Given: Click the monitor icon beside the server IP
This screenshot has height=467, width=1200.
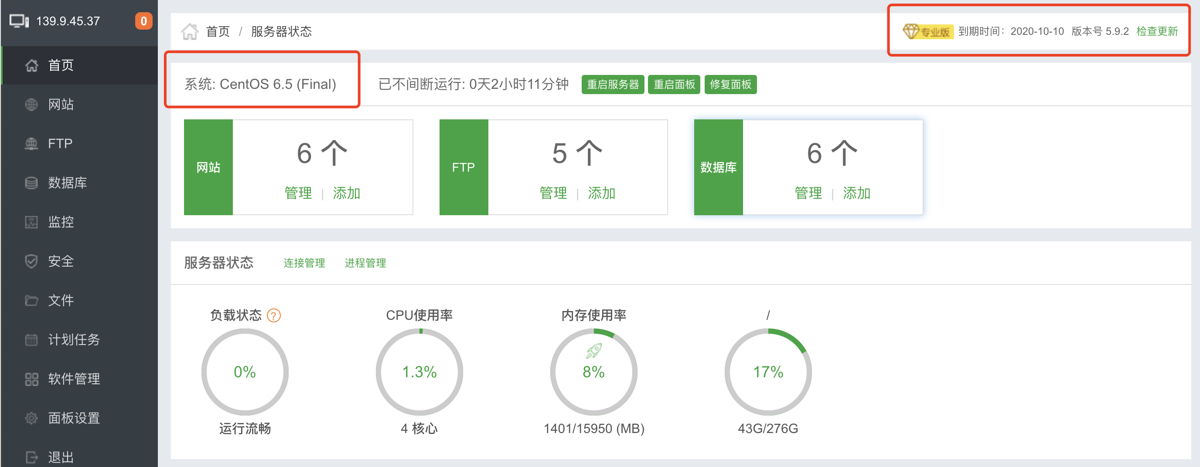Looking at the screenshot, I should pos(19,21).
